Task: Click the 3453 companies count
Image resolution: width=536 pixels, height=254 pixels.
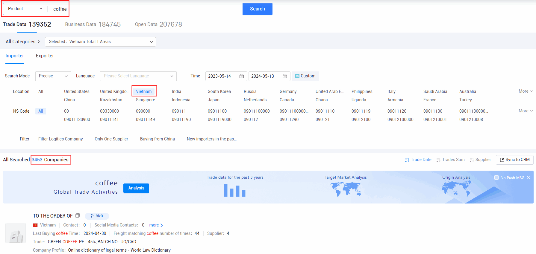Action: [37, 160]
